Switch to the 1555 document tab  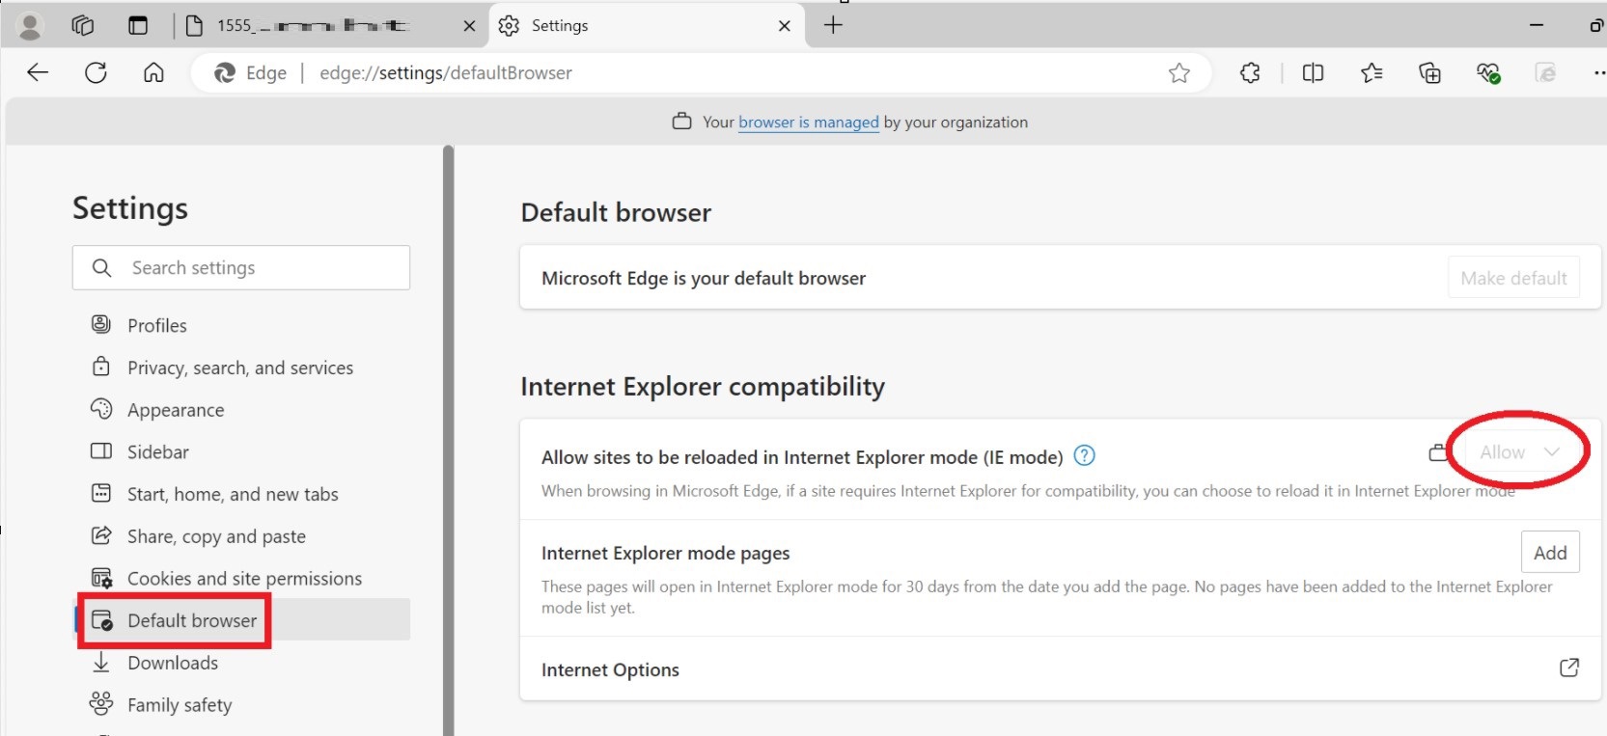click(x=331, y=26)
